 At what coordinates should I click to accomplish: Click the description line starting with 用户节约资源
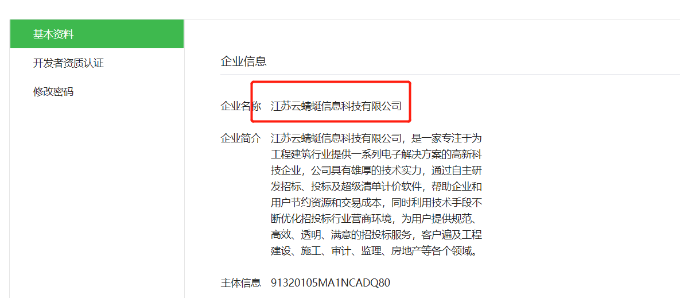376,203
